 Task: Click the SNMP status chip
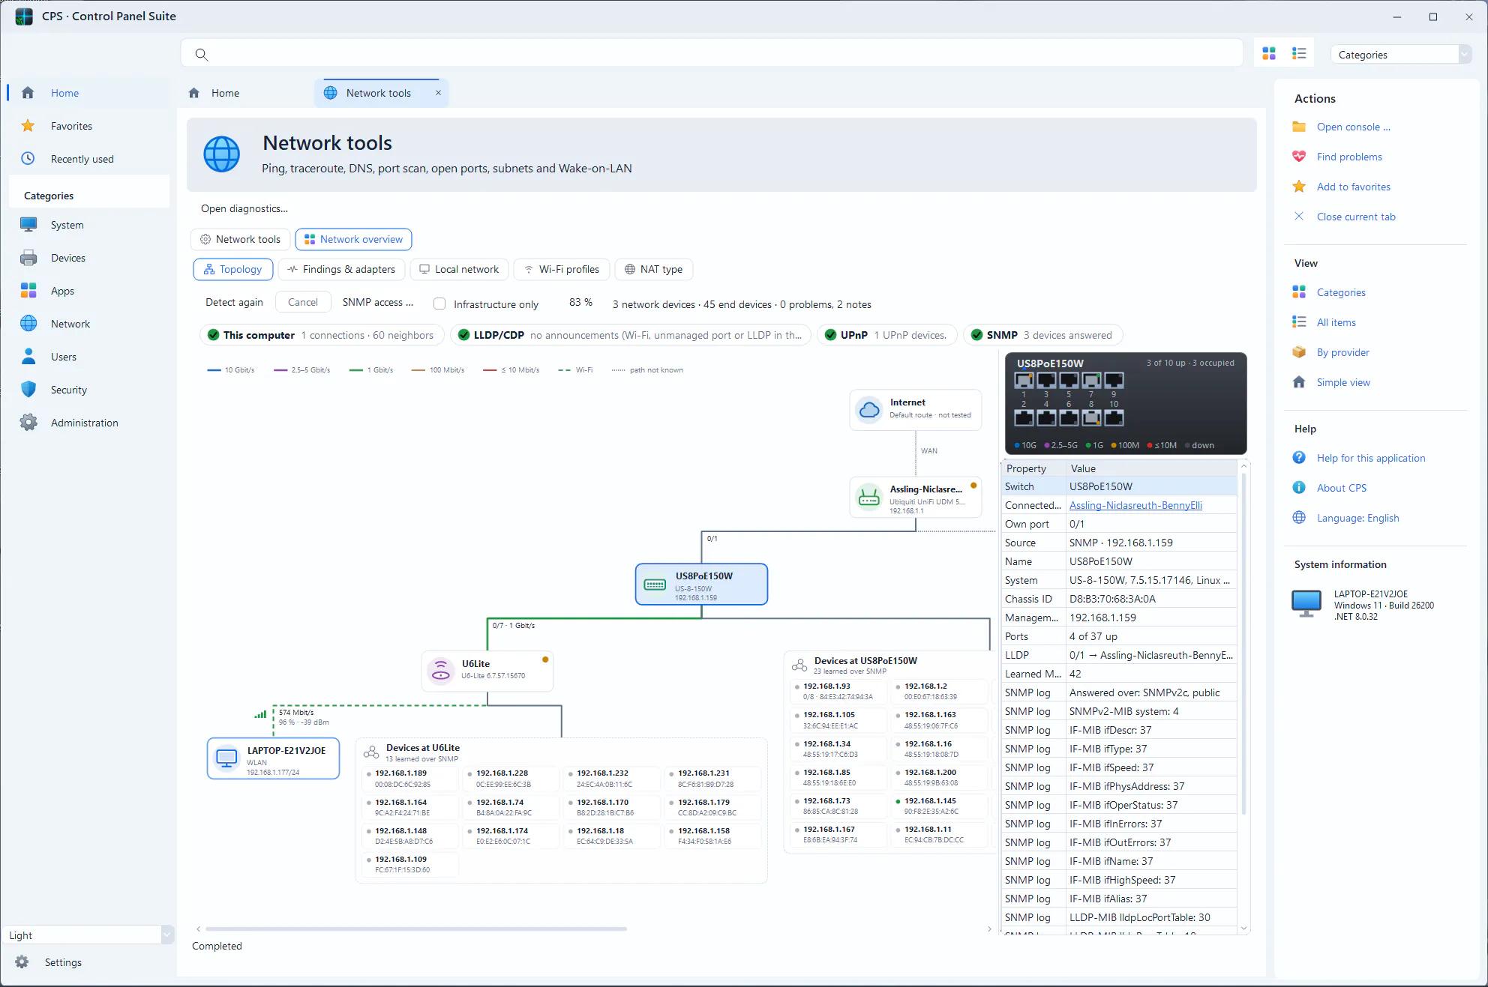pyautogui.click(x=1042, y=335)
